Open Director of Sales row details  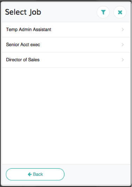tap(66, 60)
